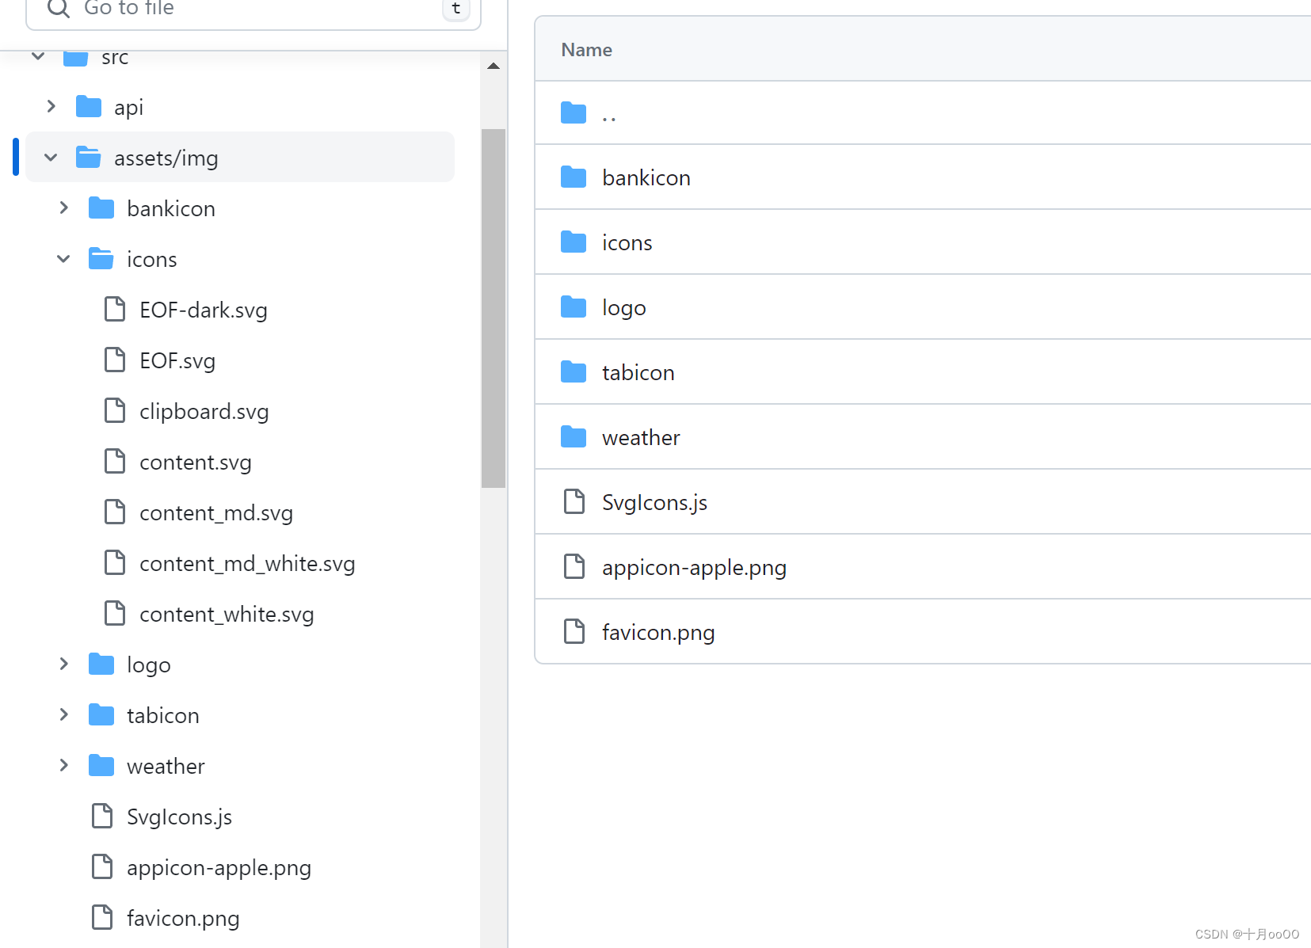Open bankicon folder link in file list

[646, 177]
